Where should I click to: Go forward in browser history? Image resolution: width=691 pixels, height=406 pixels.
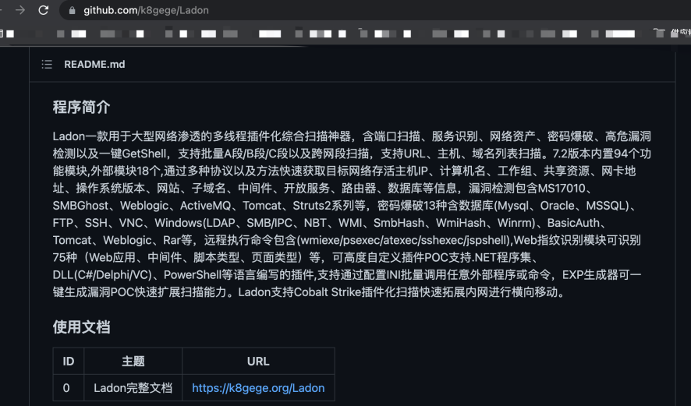tap(20, 9)
